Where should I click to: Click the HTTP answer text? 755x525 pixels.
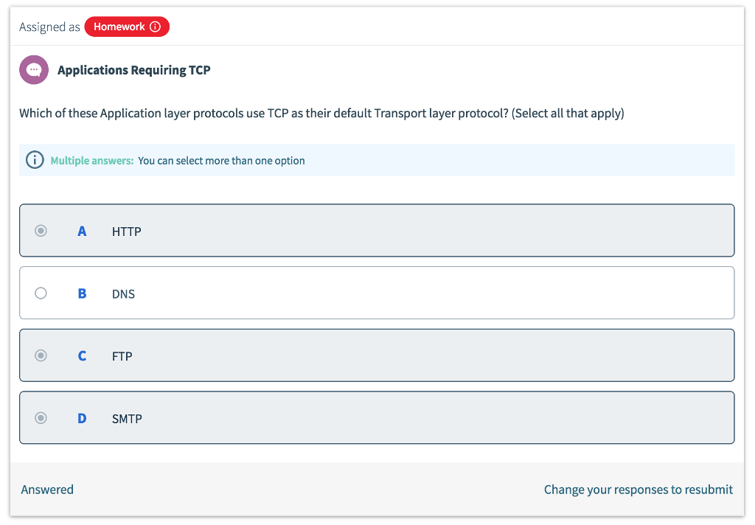click(127, 232)
